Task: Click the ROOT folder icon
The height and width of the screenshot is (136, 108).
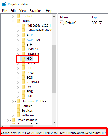Action: coord(23,73)
